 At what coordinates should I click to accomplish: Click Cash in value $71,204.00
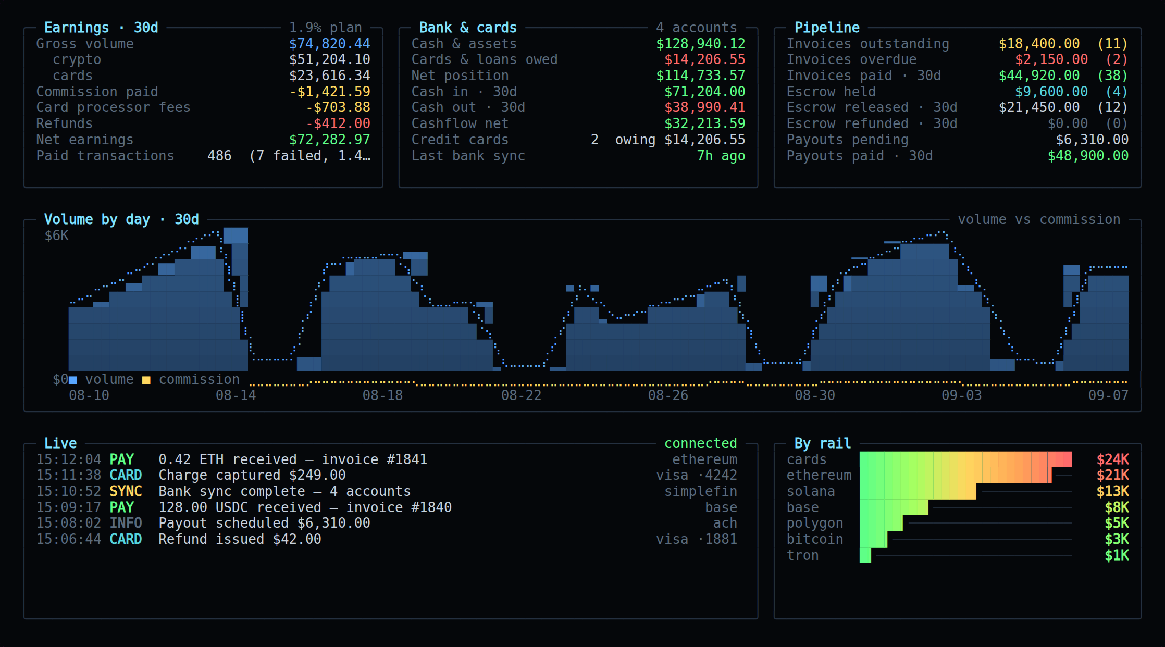pos(705,92)
